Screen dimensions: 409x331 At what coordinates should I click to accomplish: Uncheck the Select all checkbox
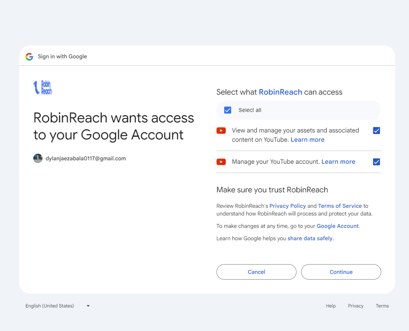pos(228,110)
